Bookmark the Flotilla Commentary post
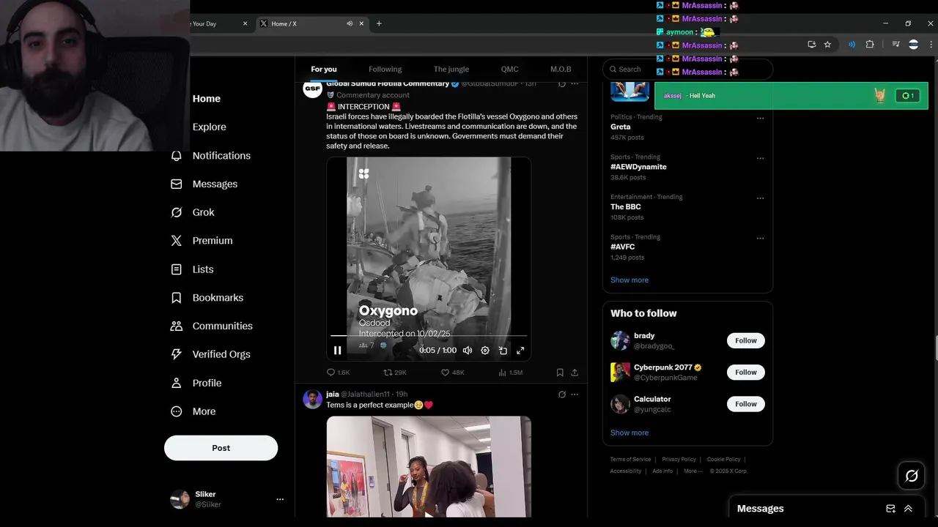This screenshot has height=527, width=938. [x=560, y=373]
